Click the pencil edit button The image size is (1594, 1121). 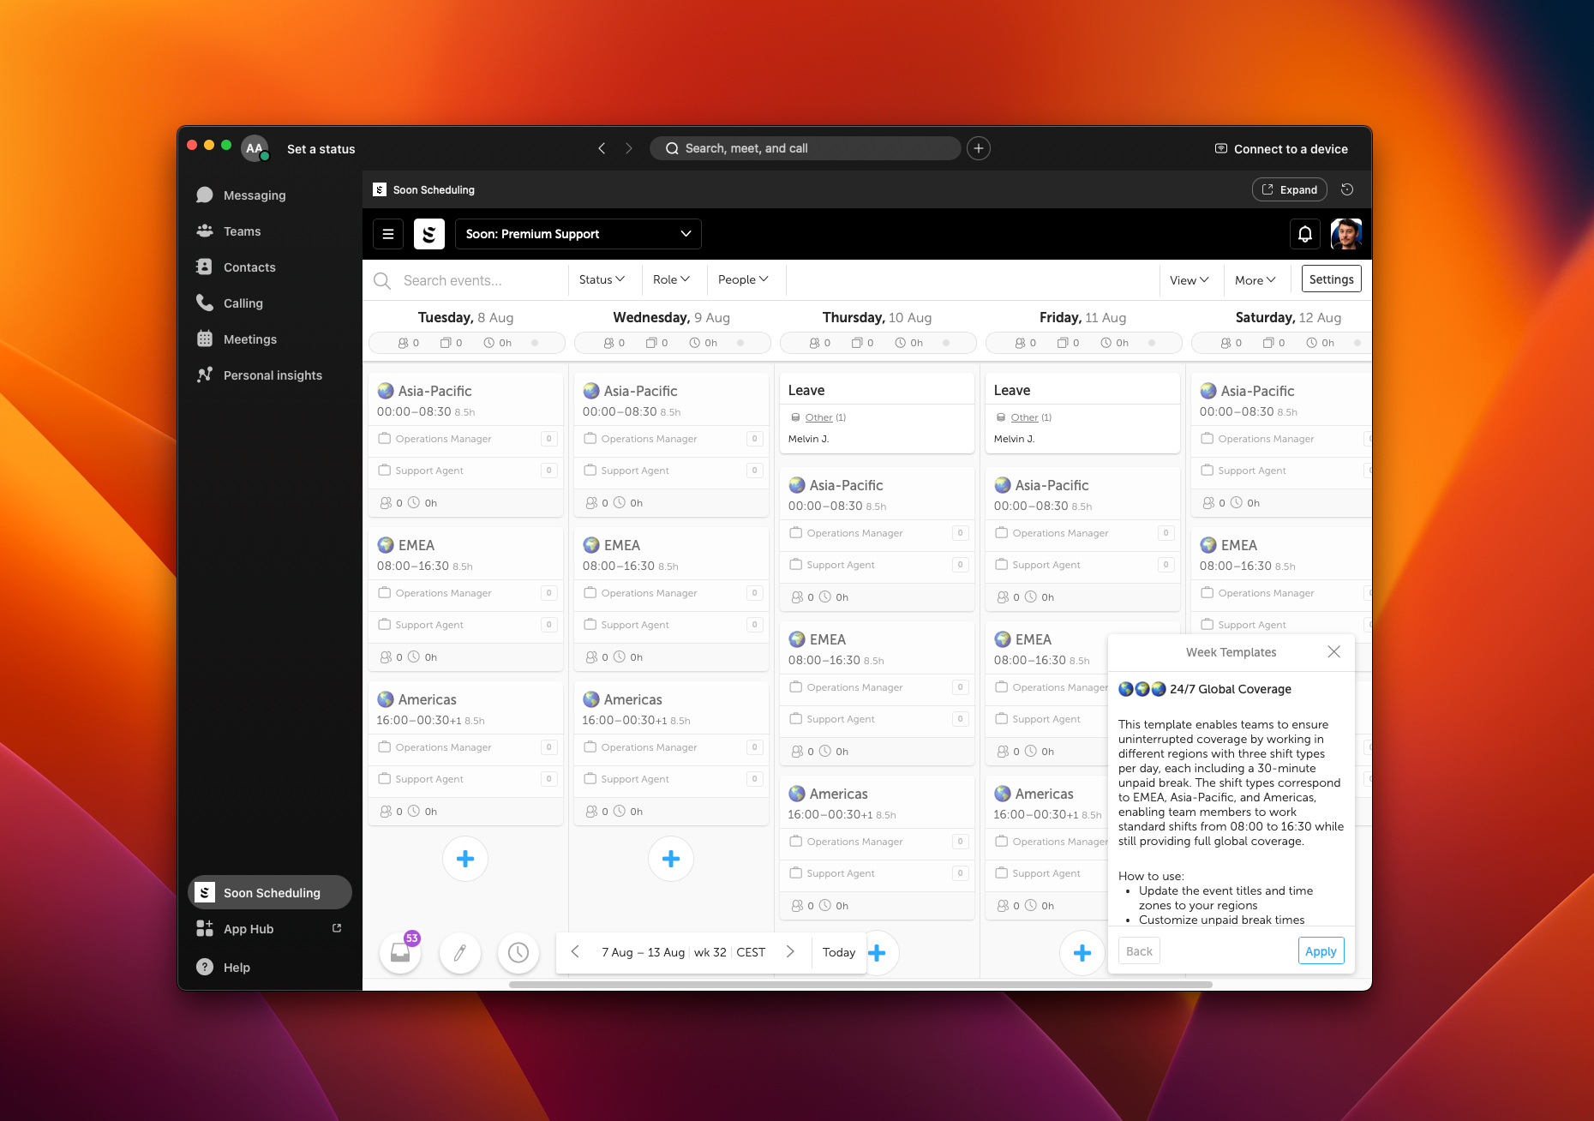tap(460, 952)
